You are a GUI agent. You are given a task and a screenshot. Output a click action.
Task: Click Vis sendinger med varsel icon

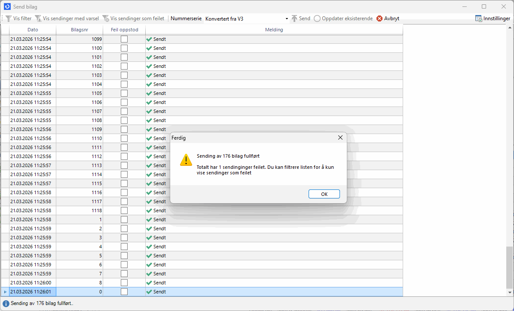[38, 19]
